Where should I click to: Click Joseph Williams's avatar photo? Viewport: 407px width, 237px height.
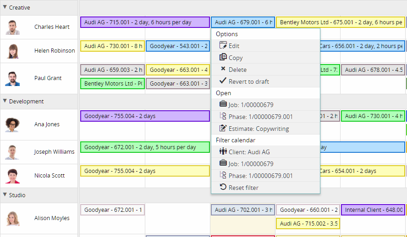point(12,152)
